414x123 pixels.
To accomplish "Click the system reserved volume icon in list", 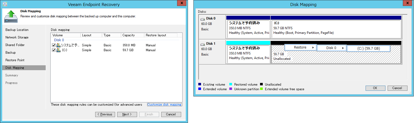I will point(58,45).
